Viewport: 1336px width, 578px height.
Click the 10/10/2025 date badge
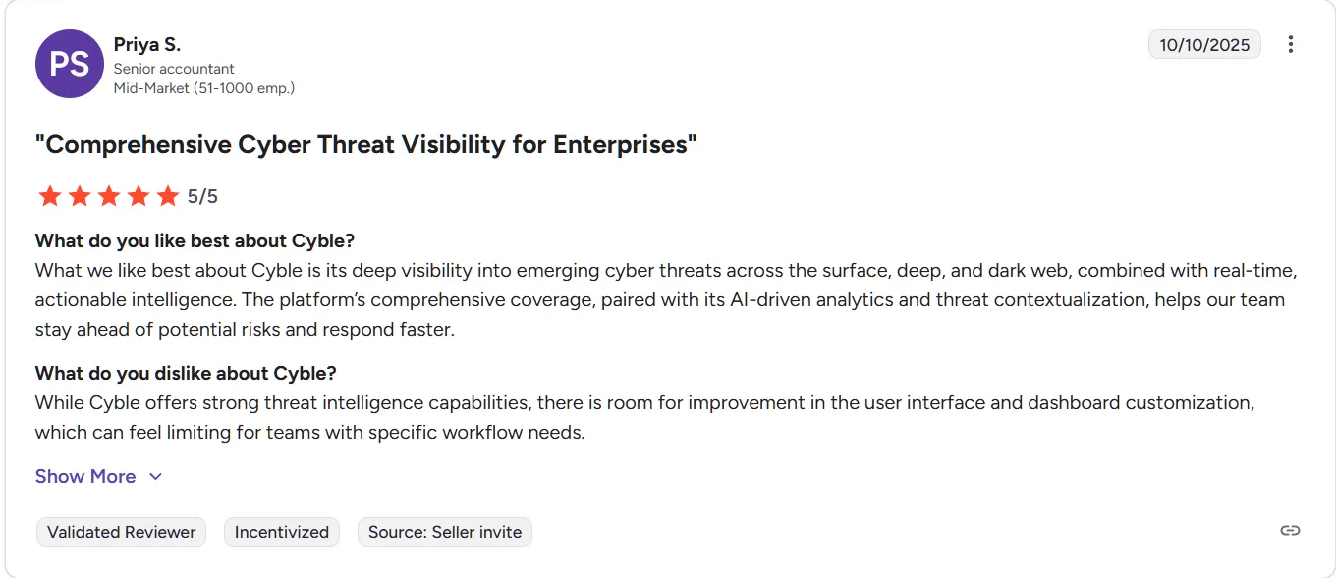[x=1204, y=44]
